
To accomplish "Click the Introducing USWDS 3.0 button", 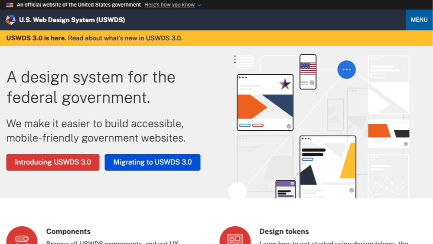I will [53, 162].
